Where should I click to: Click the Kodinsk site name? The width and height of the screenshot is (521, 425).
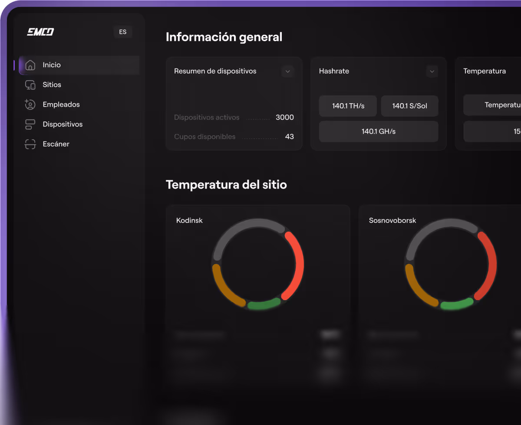[x=189, y=220]
